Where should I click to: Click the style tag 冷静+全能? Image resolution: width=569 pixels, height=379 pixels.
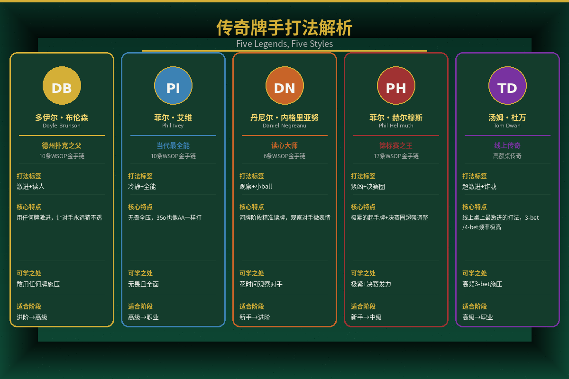(142, 187)
